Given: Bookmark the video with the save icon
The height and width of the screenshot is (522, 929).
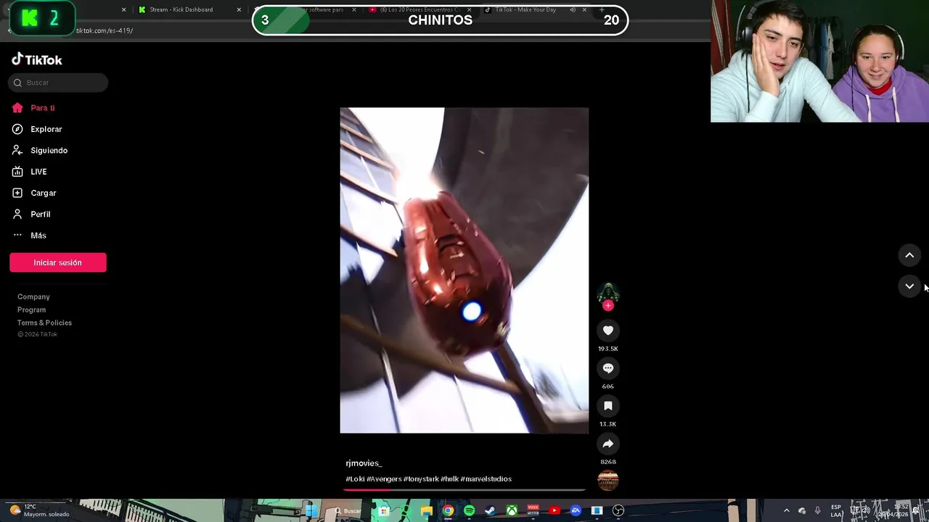Looking at the screenshot, I should 608,406.
